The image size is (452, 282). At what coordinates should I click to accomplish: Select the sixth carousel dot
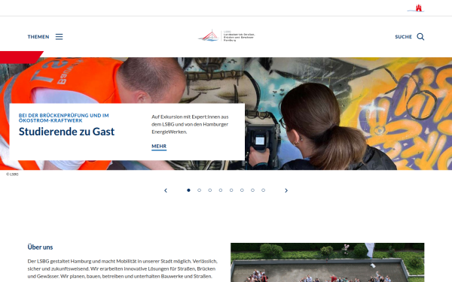242,190
